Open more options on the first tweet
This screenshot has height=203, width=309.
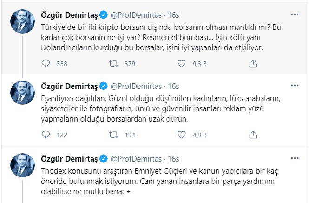point(295,14)
